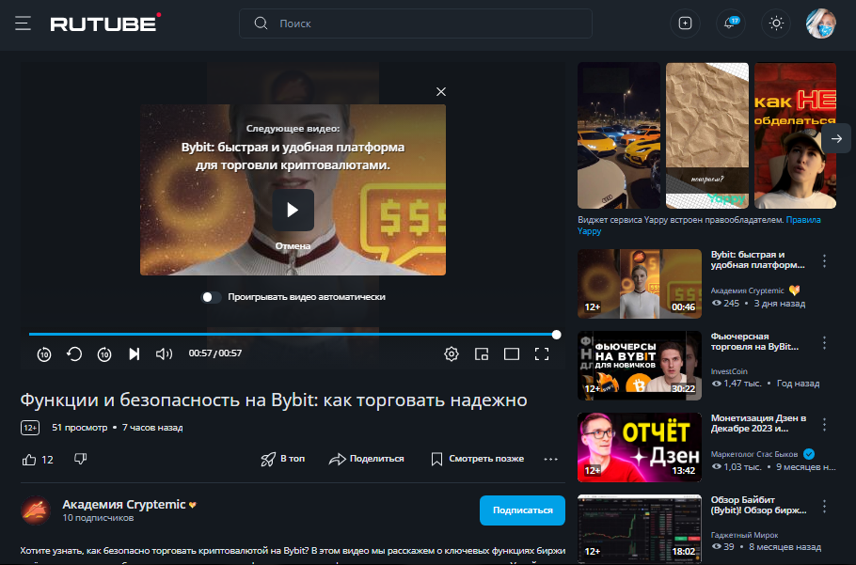This screenshot has height=565, width=856.
Task: Switch theme with the sun icon
Action: tap(776, 24)
